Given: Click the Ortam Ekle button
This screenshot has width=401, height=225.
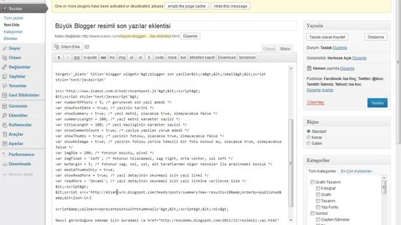Looking at the screenshot, I should pyautogui.click(x=68, y=47).
